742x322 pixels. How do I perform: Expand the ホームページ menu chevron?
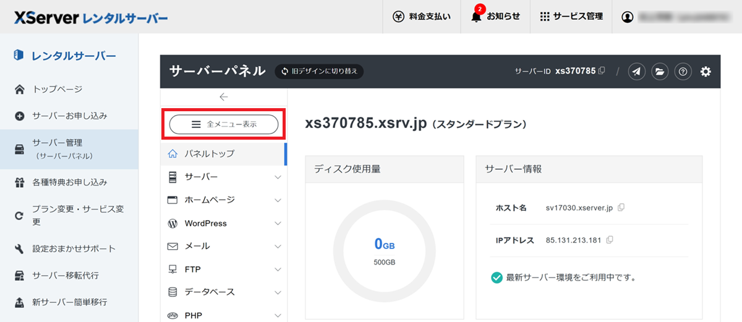278,200
